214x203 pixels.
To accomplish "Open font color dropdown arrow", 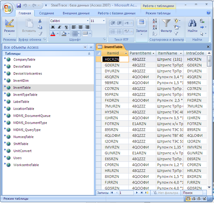I will (58, 34).
